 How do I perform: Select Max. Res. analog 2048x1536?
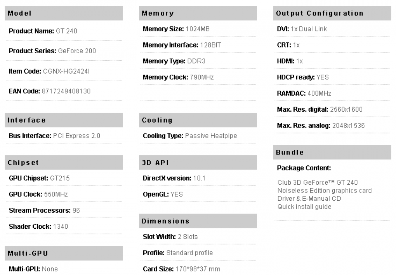(321, 126)
